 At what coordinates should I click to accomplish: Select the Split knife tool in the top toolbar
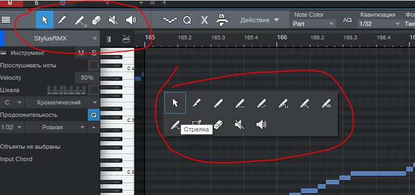point(62,20)
